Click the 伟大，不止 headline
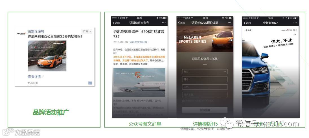The width and height of the screenshot is (309, 138). coord(281,41)
